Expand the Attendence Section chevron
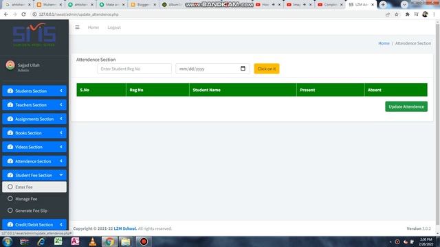 pyautogui.click(x=61, y=161)
